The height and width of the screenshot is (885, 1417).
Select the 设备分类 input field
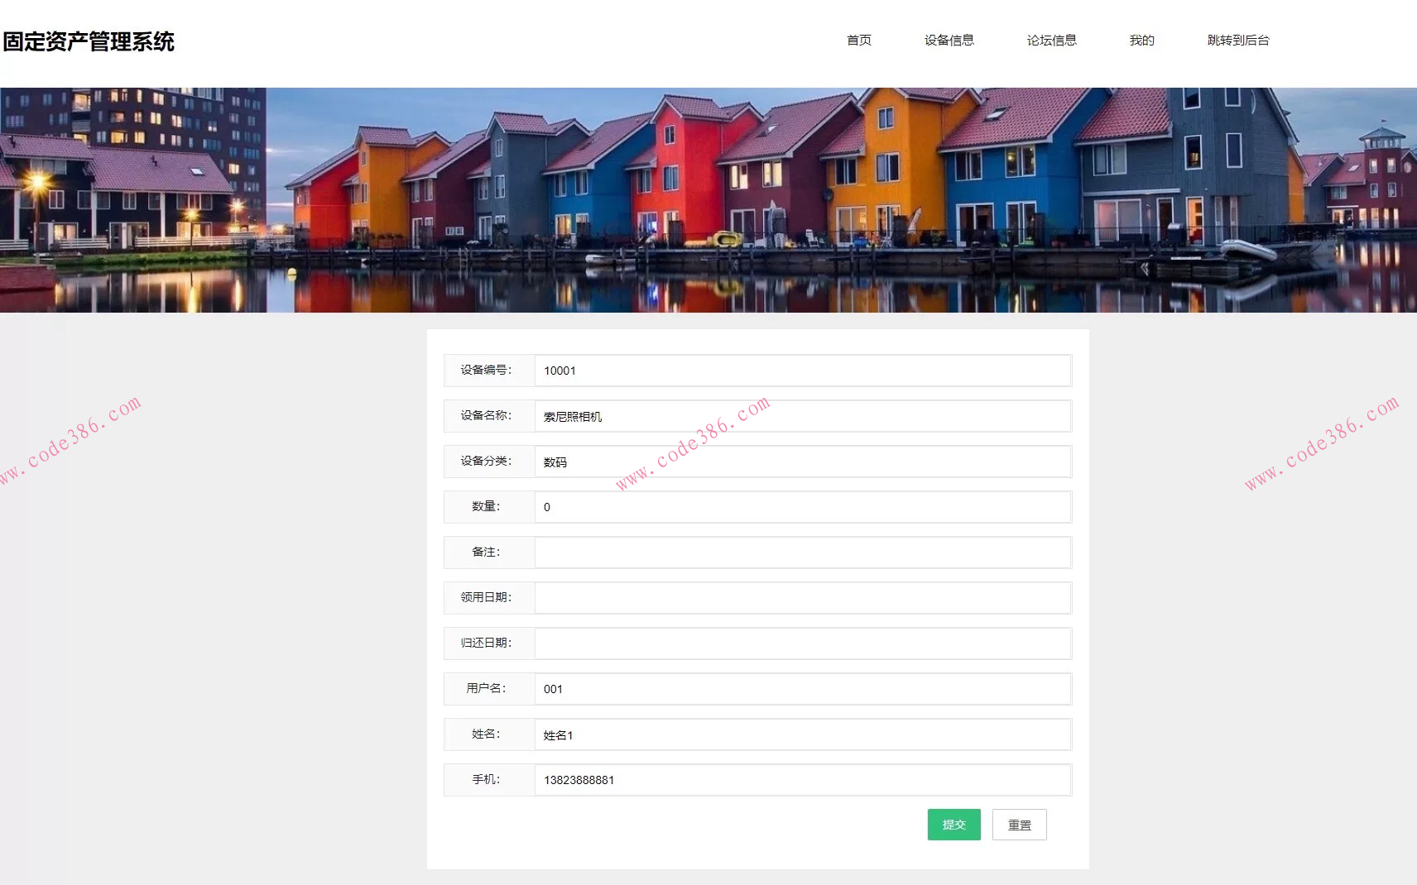(x=802, y=462)
